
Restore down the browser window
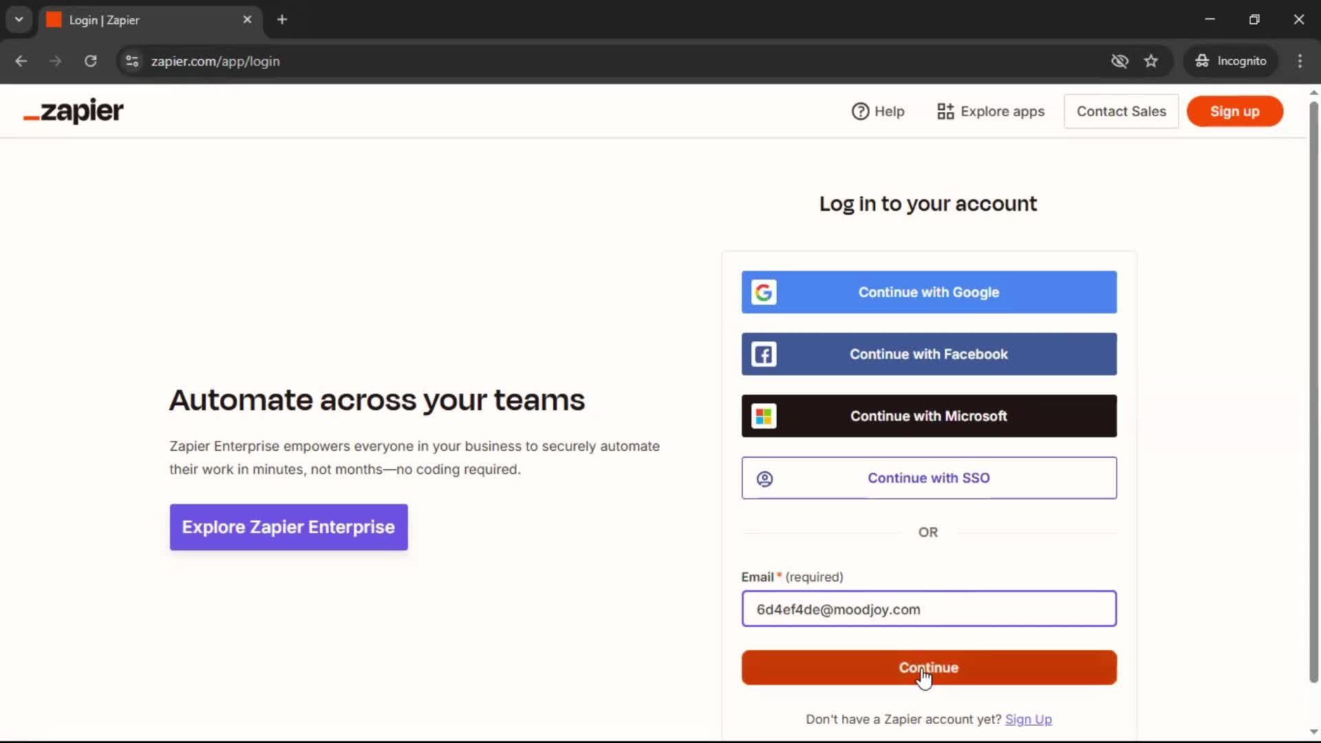click(x=1254, y=20)
